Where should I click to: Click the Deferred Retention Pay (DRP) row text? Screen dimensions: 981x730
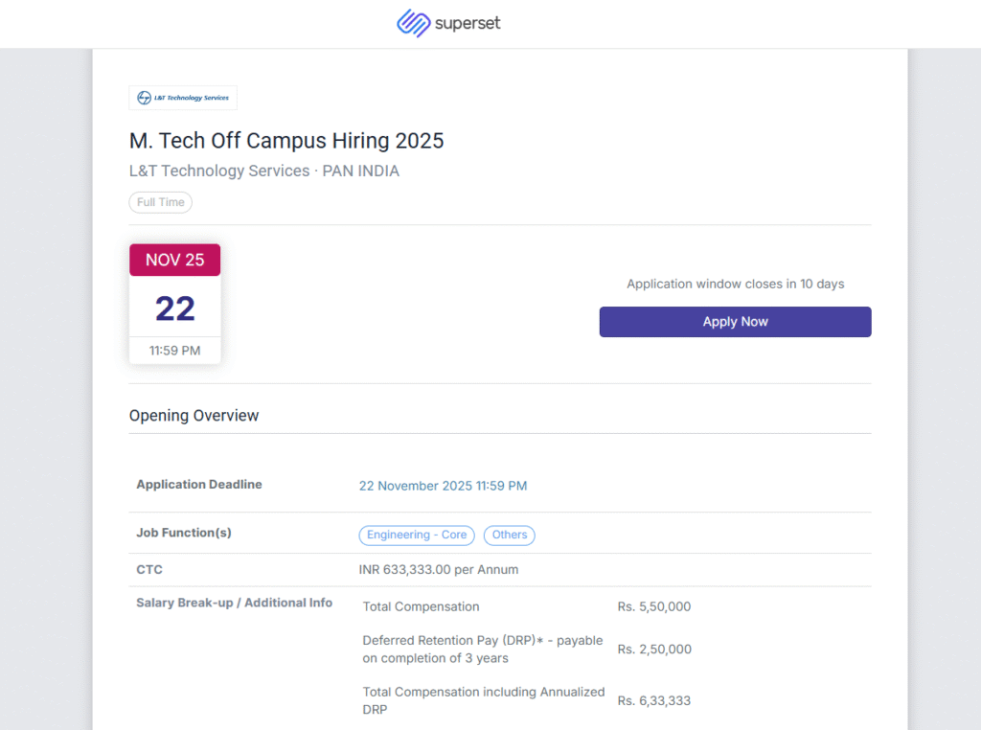click(482, 649)
